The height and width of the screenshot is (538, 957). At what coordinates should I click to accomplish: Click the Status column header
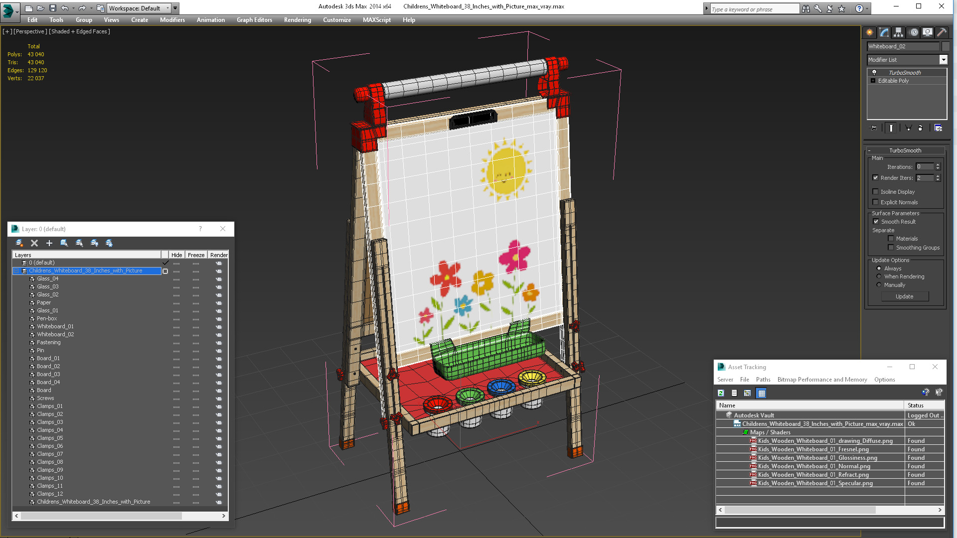924,405
